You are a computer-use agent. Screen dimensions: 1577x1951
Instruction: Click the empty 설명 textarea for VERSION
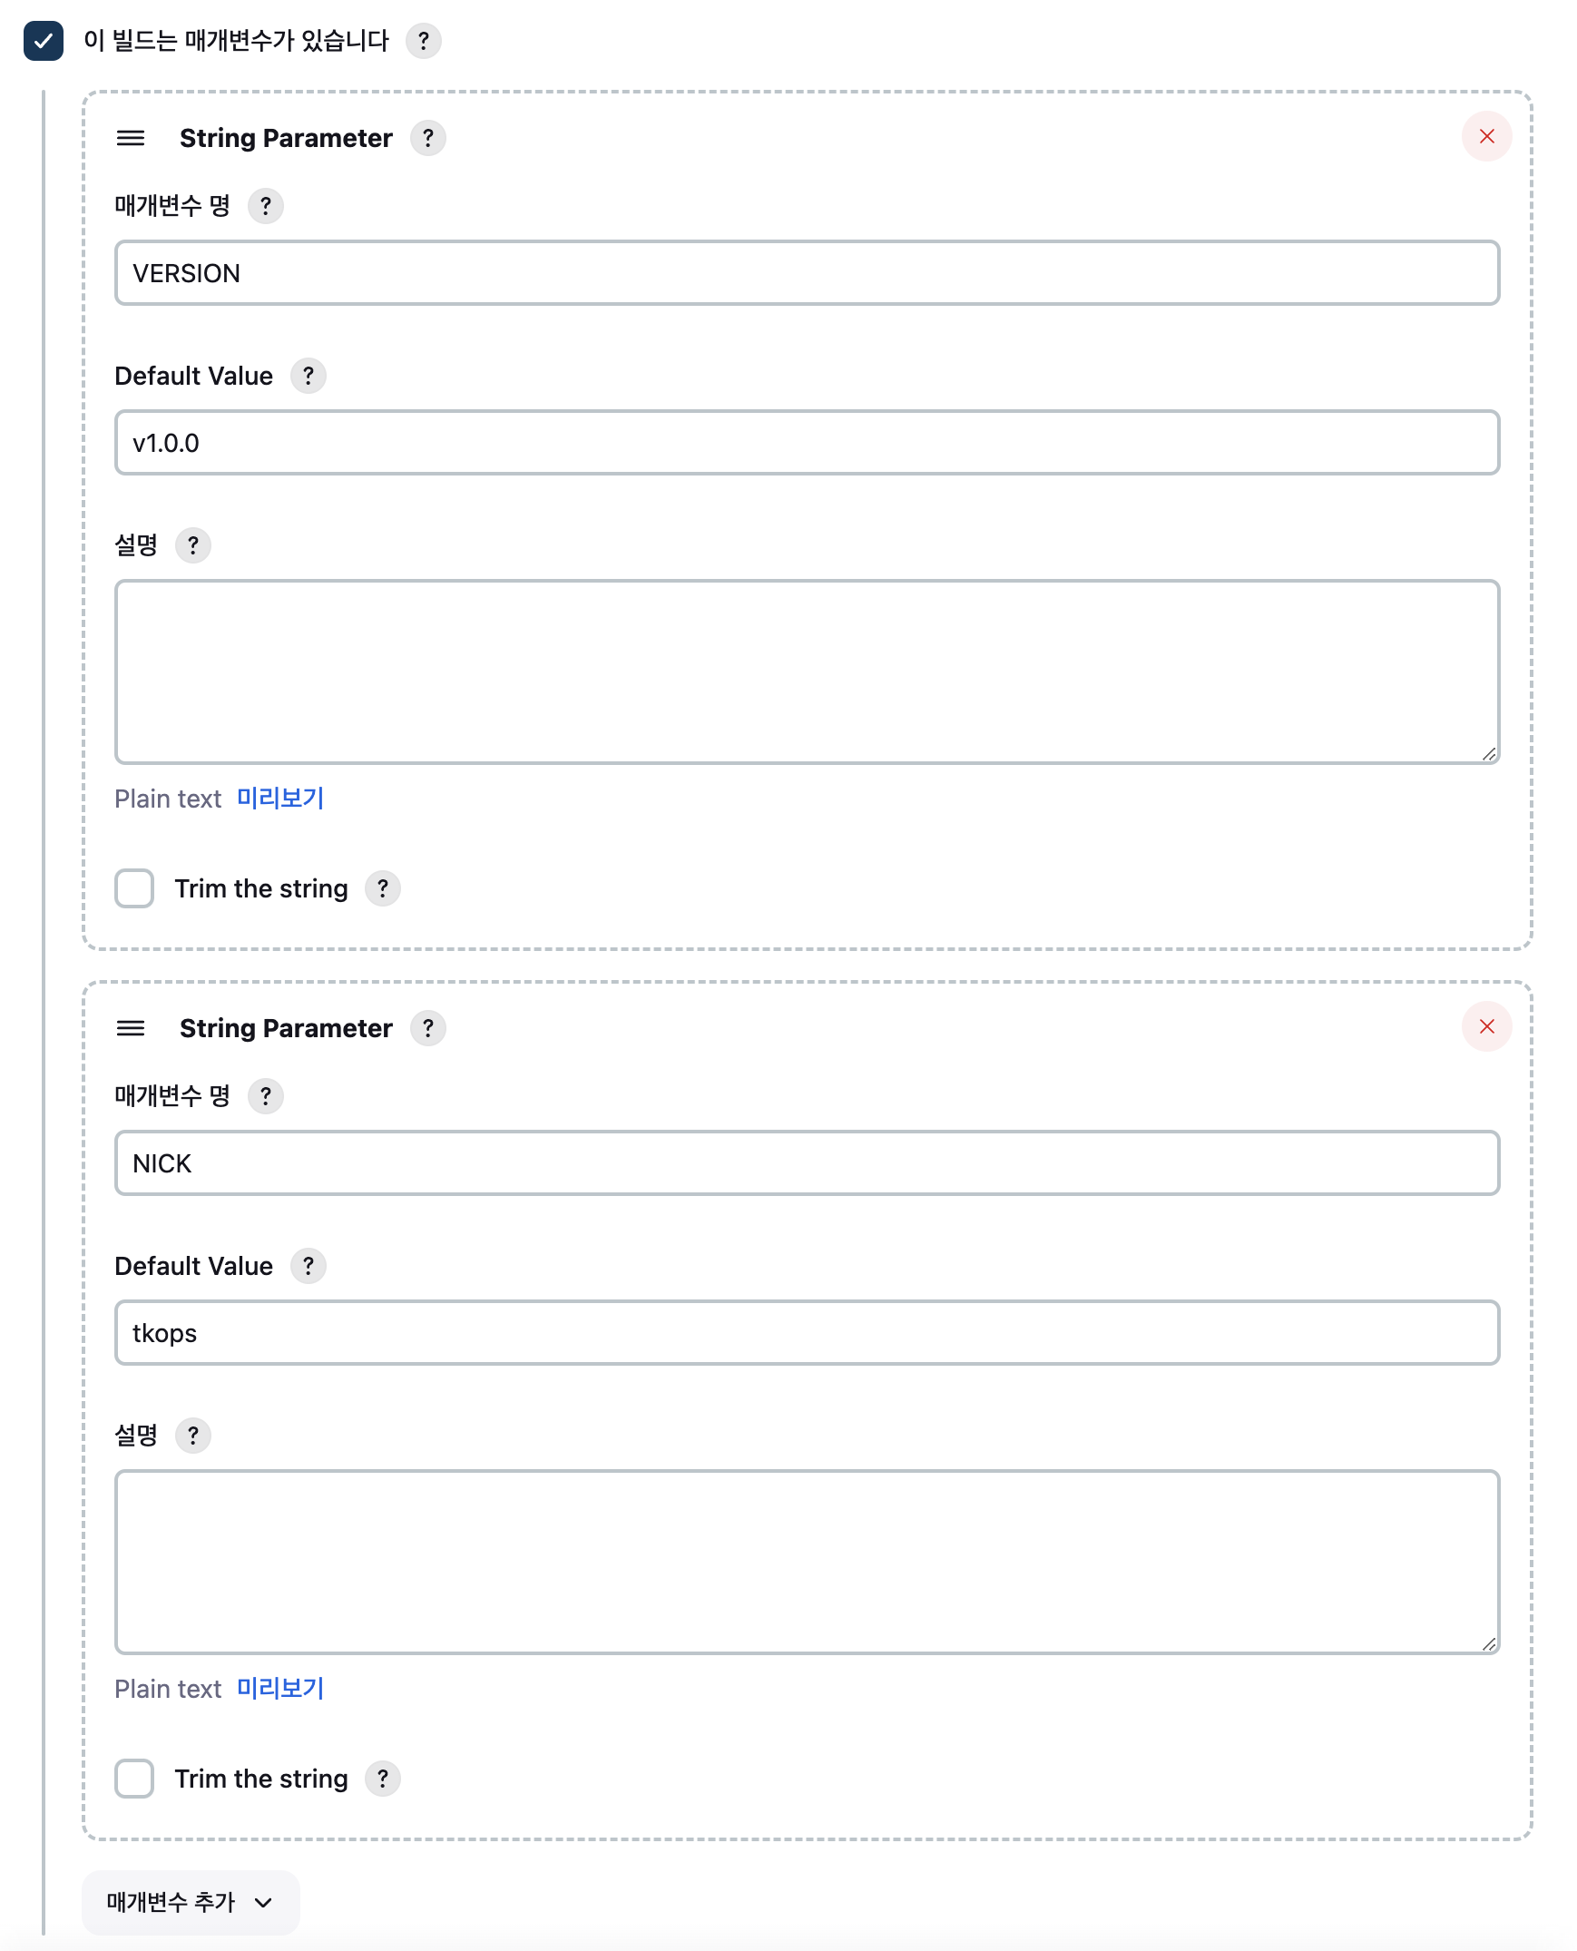[x=807, y=672]
